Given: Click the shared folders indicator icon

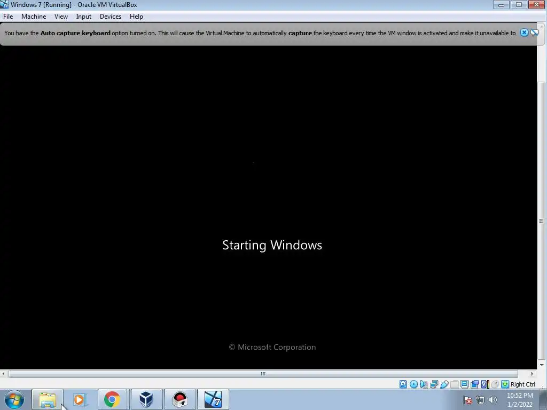Looking at the screenshot, I should click(454, 384).
